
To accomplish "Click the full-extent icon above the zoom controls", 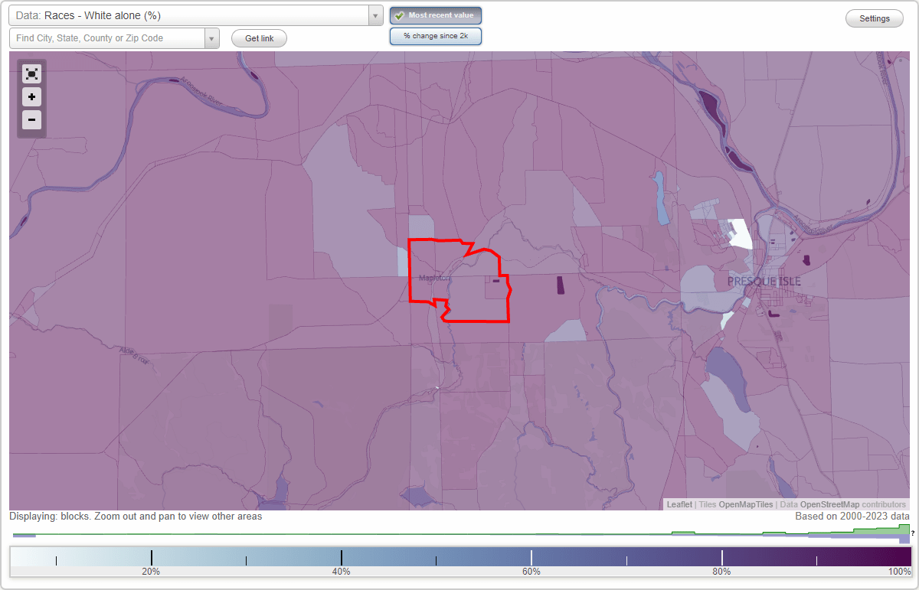I will tap(31, 73).
